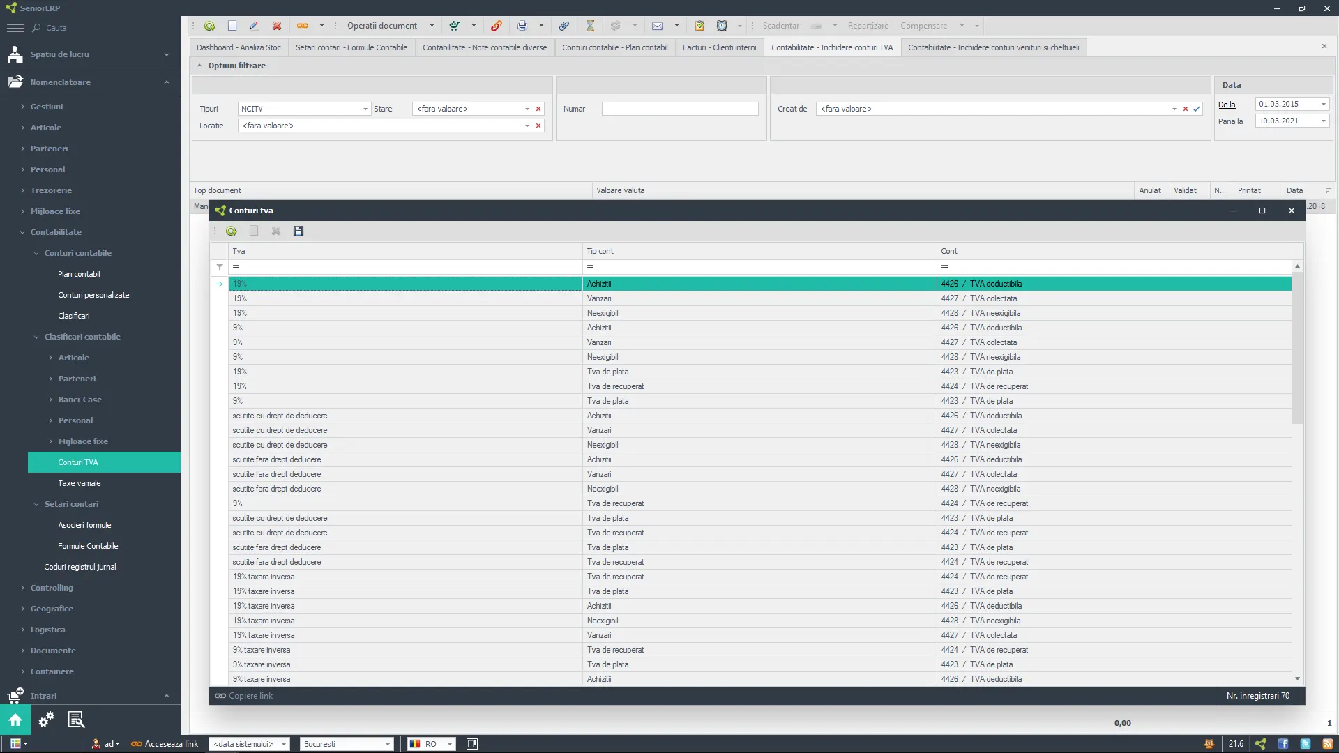Switch to Dashboard - Analiza Stoc tab
This screenshot has height=753, width=1339.
[x=239, y=47]
